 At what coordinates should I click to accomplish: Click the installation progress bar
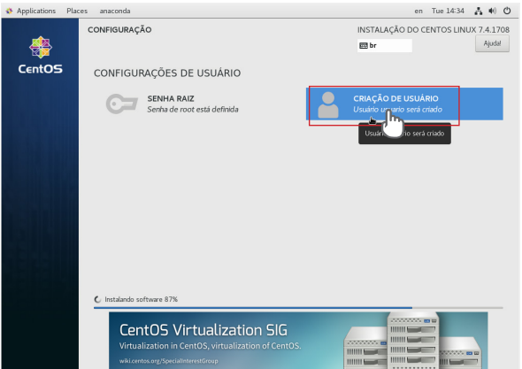pyautogui.click(x=298, y=308)
